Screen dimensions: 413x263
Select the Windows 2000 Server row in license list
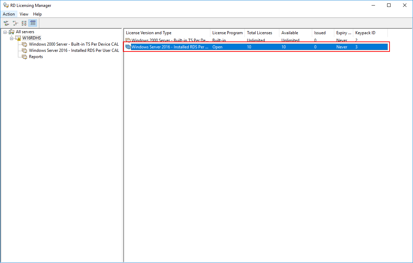(256, 40)
